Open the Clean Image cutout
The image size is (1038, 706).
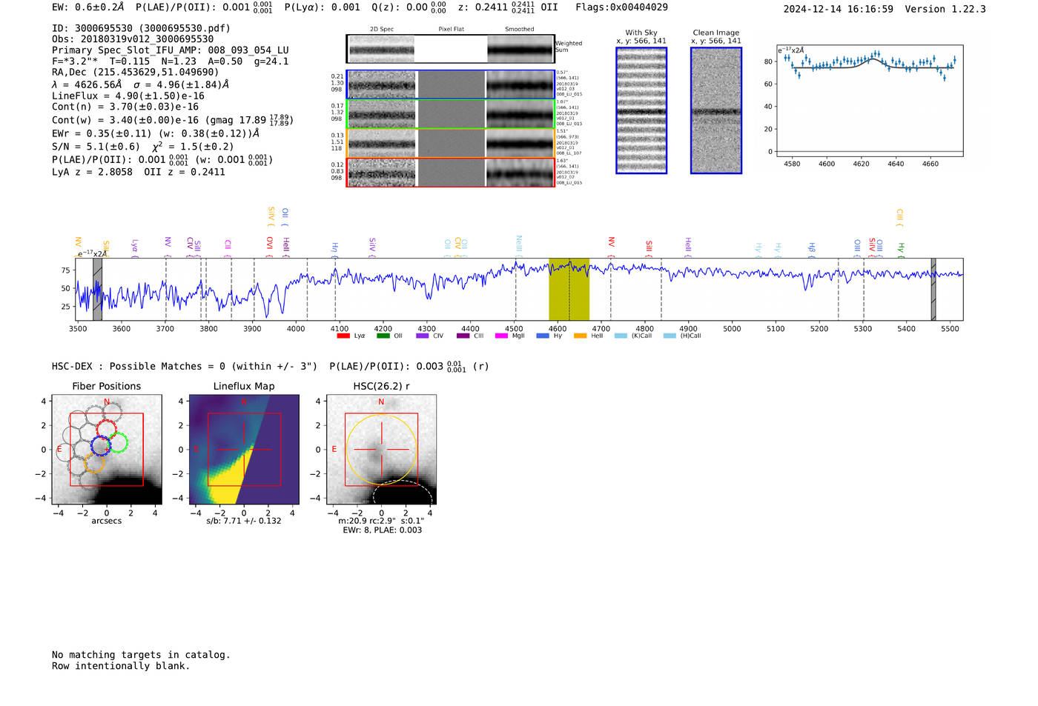pos(715,111)
